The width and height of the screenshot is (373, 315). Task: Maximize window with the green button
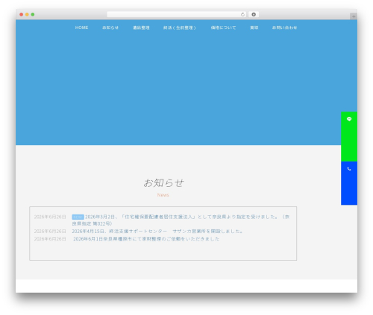33,14
